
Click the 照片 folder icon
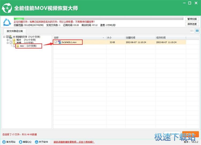[14, 40]
